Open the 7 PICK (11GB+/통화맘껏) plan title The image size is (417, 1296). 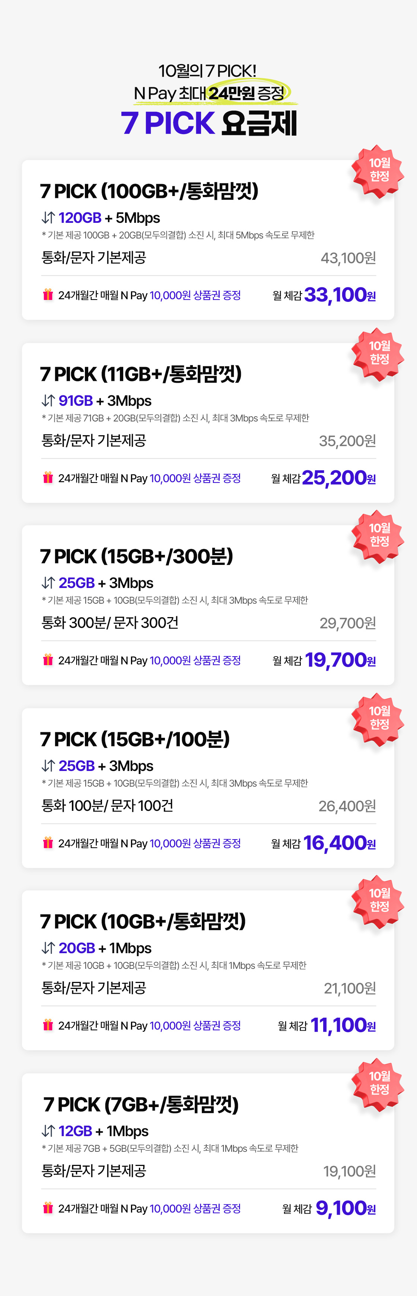coord(141,374)
